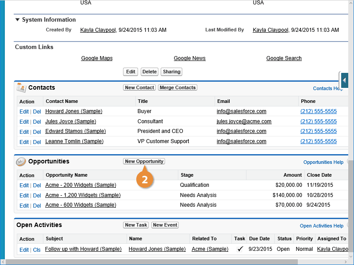Open the Google News custom link
The image size is (354, 265).
click(190, 58)
